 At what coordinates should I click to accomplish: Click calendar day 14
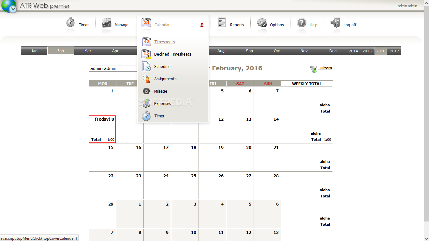tap(267, 129)
